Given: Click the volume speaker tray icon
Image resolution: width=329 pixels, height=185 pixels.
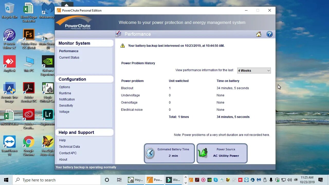Looking at the screenshot, I should click(290, 180).
